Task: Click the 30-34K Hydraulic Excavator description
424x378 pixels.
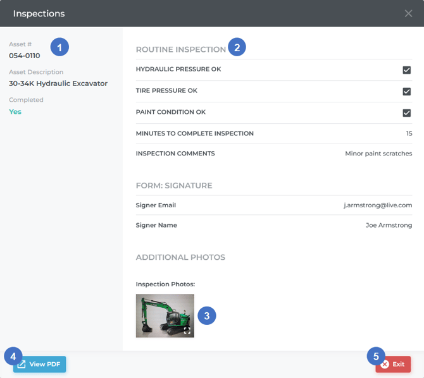Action: (x=58, y=83)
